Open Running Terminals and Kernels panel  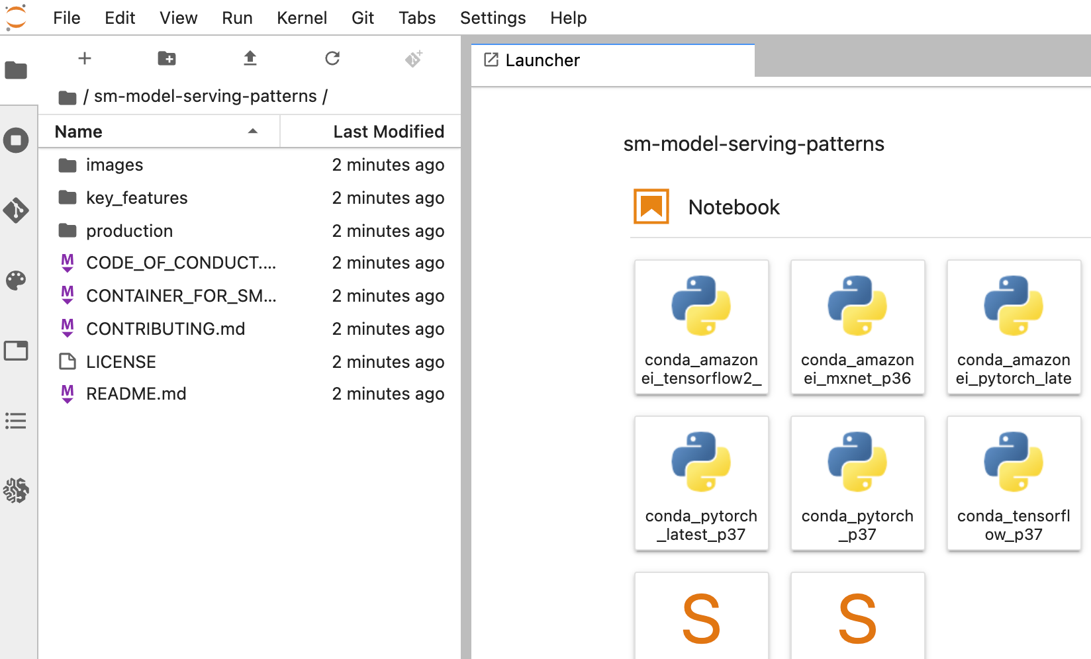click(16, 140)
